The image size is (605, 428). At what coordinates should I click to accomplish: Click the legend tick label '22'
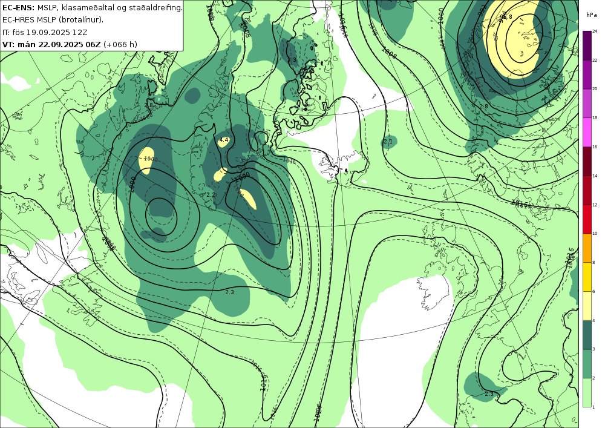coord(595,60)
